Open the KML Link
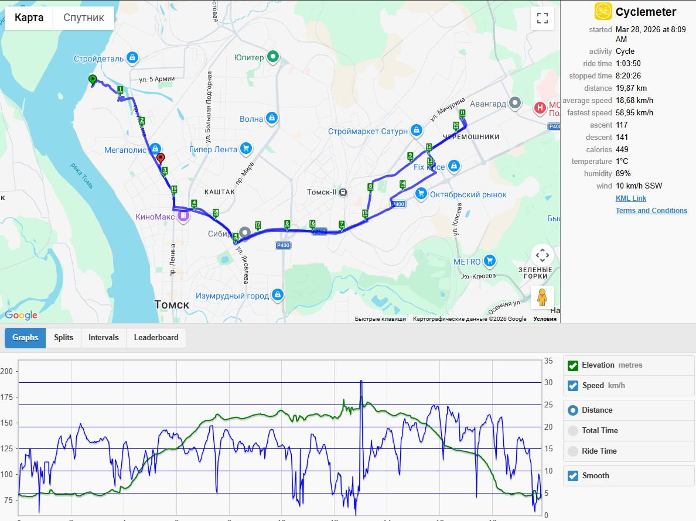The image size is (696, 521). pos(631,198)
